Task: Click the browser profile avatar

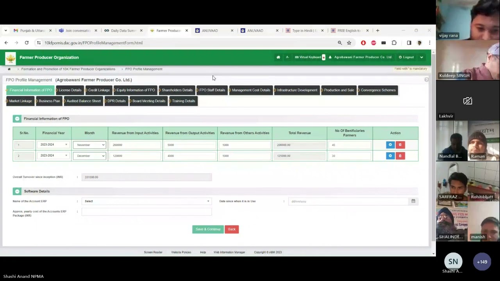Action: (420, 43)
